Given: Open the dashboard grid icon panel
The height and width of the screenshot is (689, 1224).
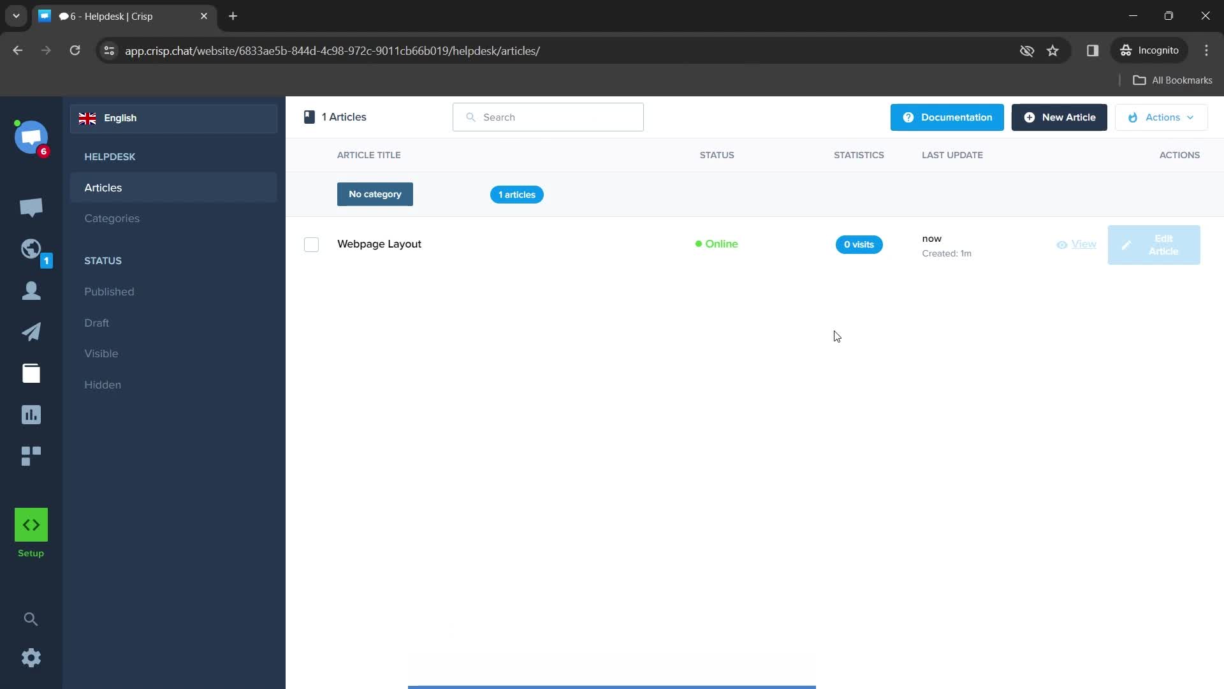Looking at the screenshot, I should pos(31,455).
